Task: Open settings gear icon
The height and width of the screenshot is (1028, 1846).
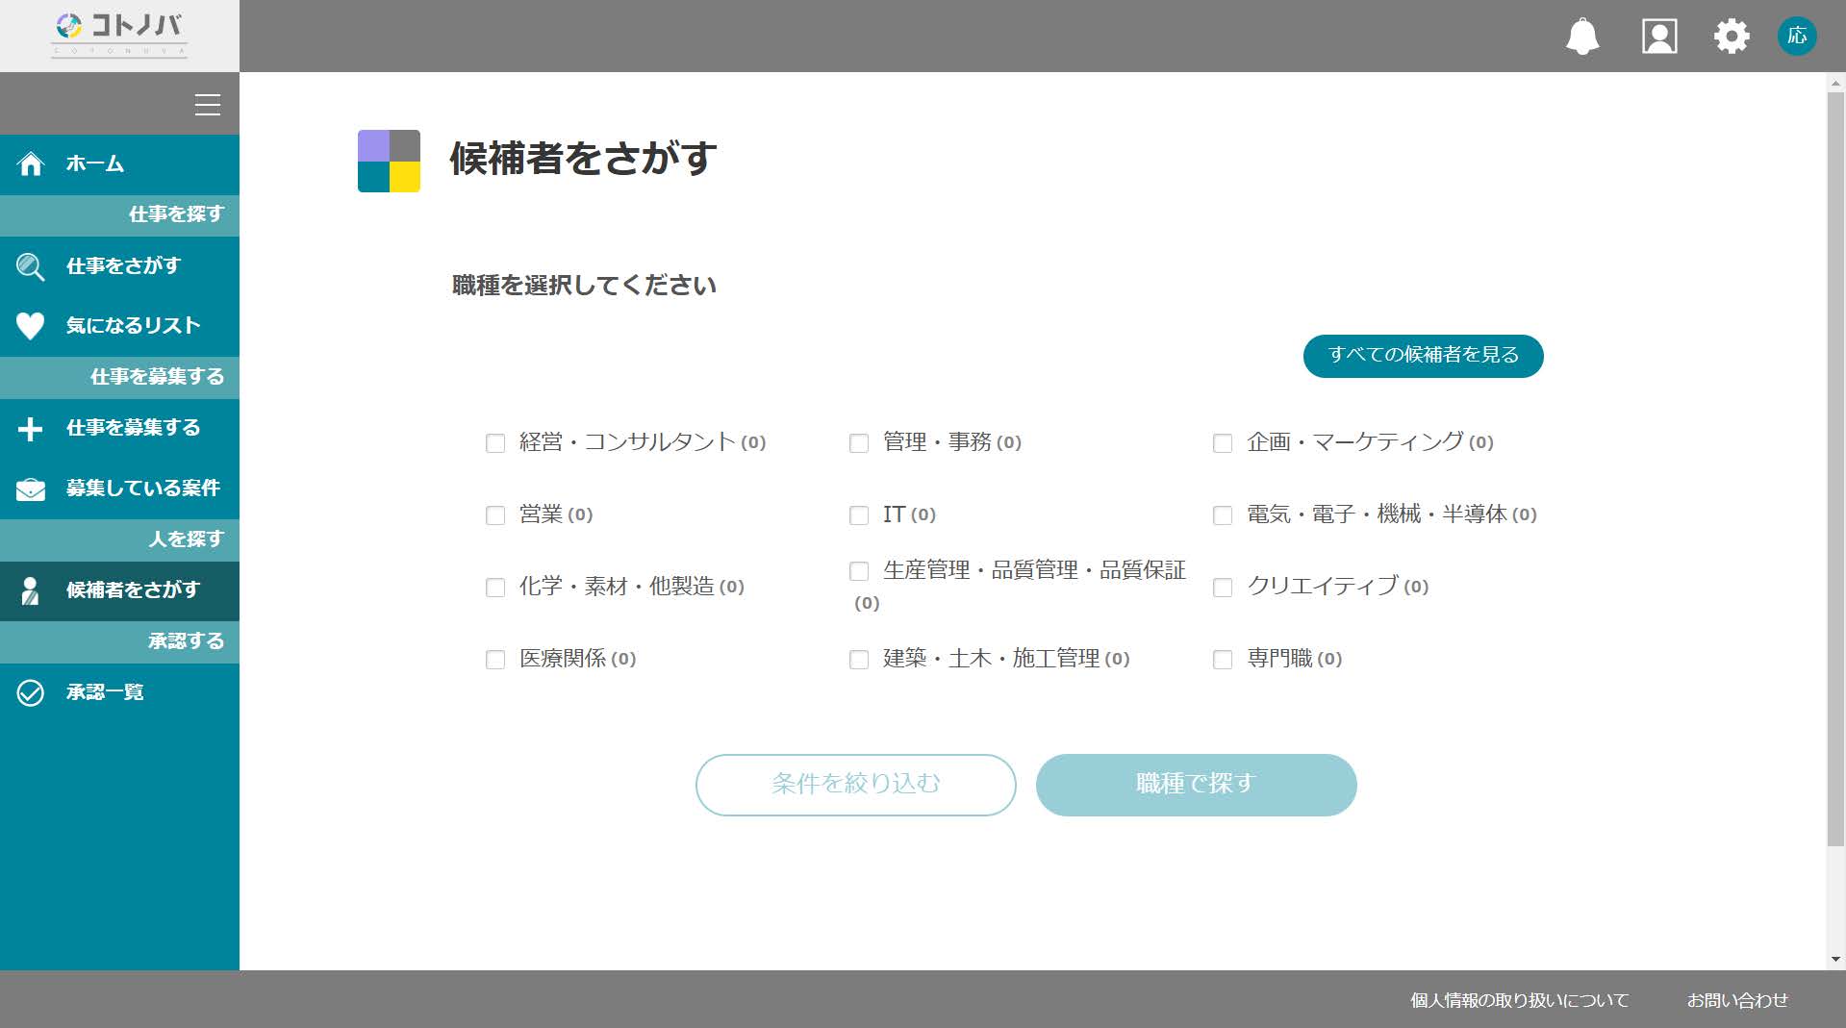Action: point(1732,37)
